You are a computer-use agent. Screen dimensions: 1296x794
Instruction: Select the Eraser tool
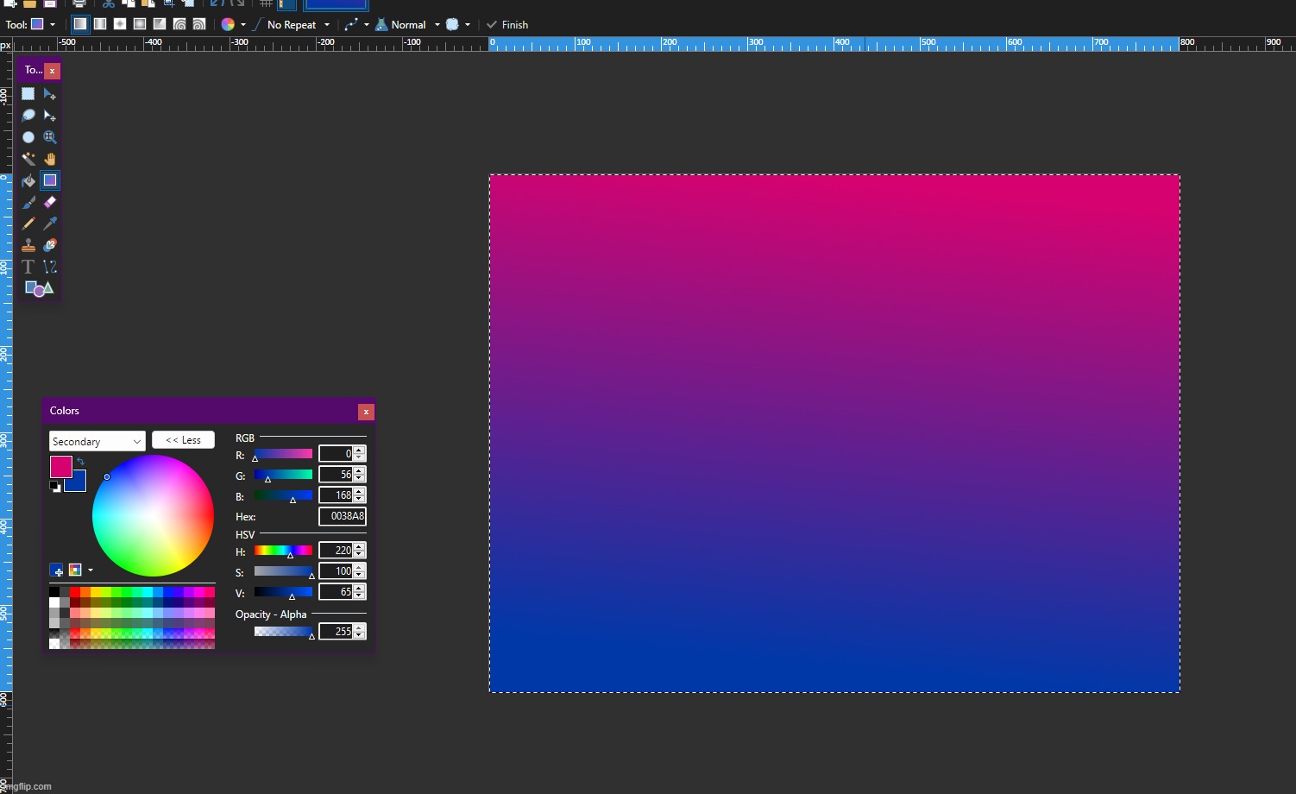pyautogui.click(x=50, y=202)
